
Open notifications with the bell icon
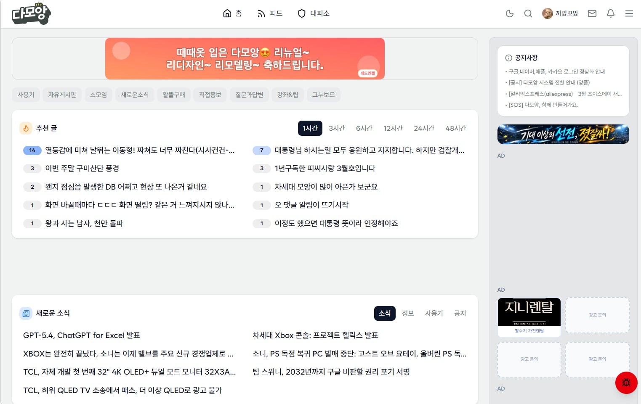point(610,13)
